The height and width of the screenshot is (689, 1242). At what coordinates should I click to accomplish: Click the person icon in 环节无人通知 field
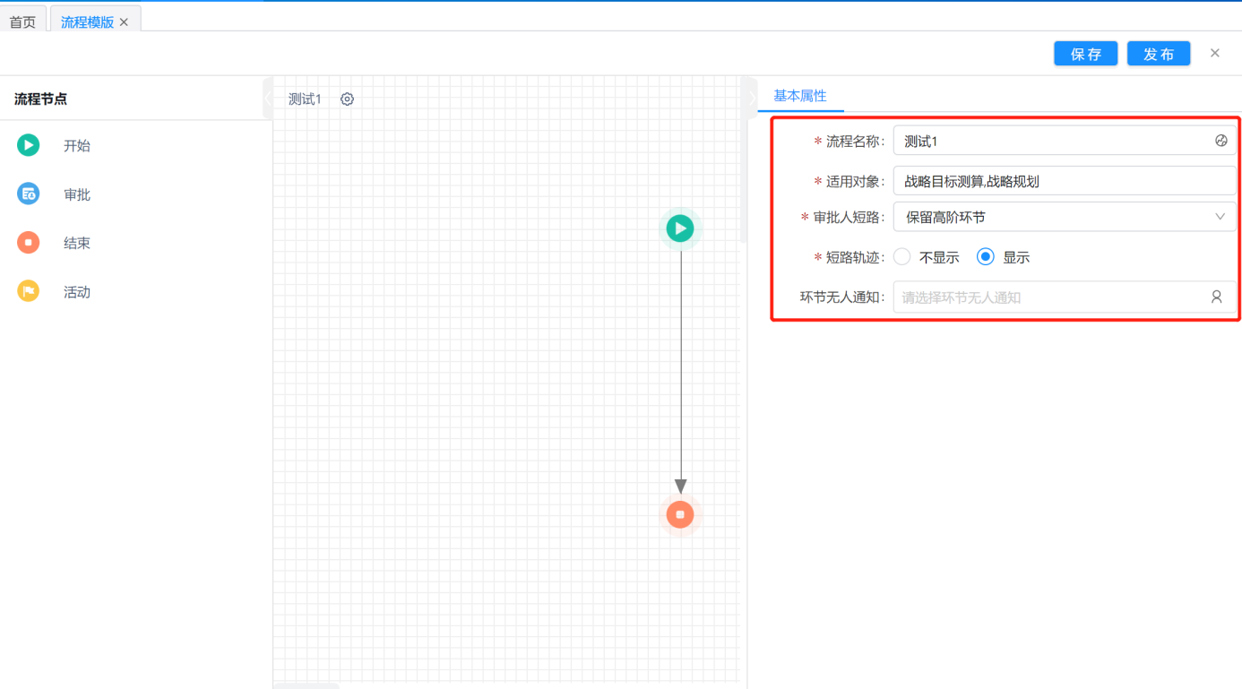click(x=1216, y=297)
